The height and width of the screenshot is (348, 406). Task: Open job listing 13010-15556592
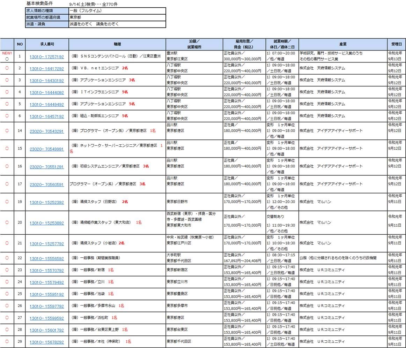pyautogui.click(x=47, y=258)
